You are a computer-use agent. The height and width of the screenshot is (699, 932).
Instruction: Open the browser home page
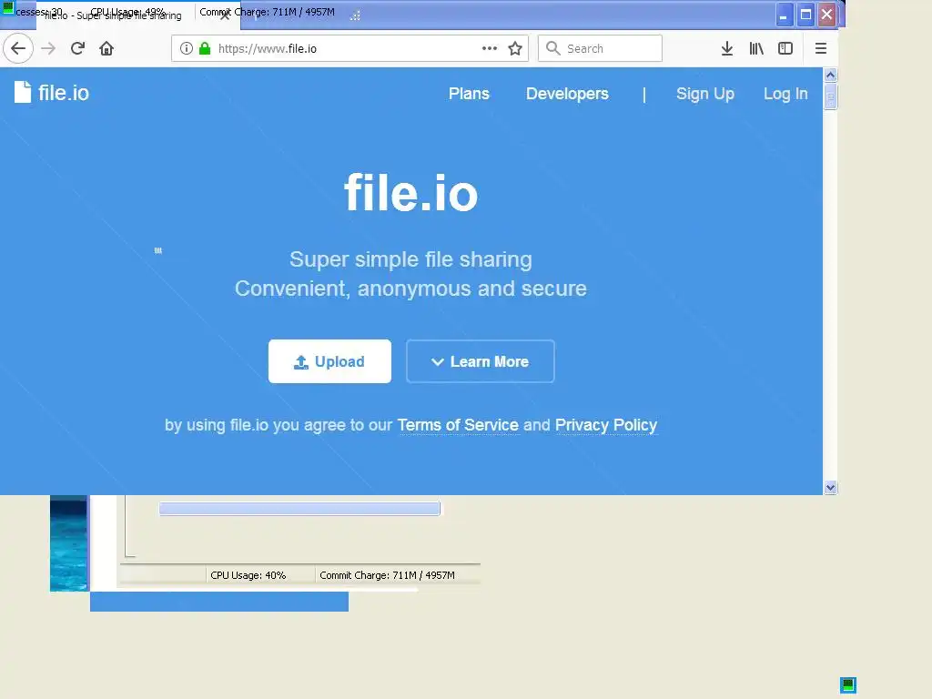[106, 49]
